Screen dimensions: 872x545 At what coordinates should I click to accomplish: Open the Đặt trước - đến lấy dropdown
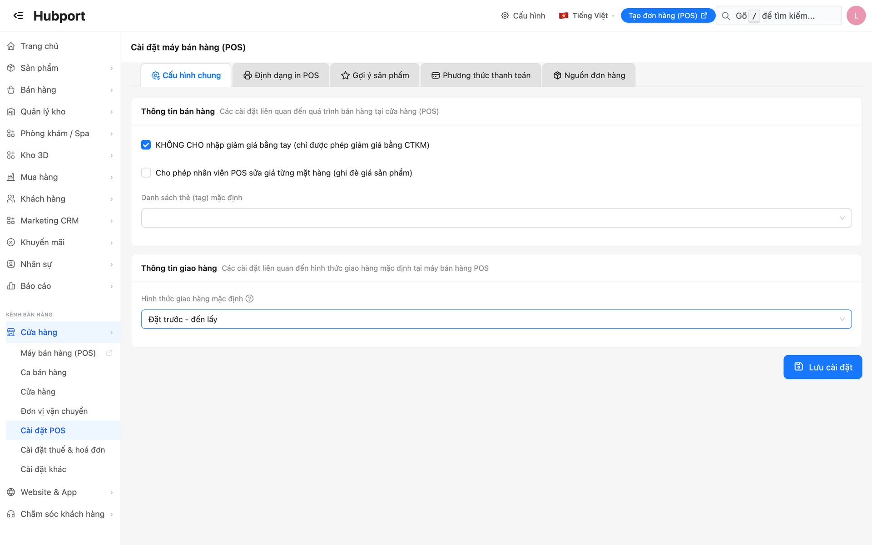click(x=496, y=319)
